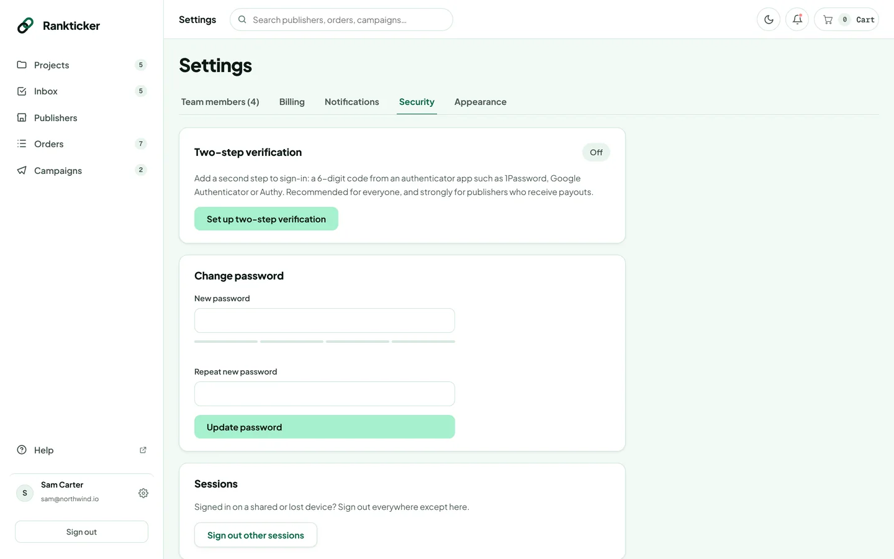
Task: Focus the Repeat new password field
Action: [325, 394]
